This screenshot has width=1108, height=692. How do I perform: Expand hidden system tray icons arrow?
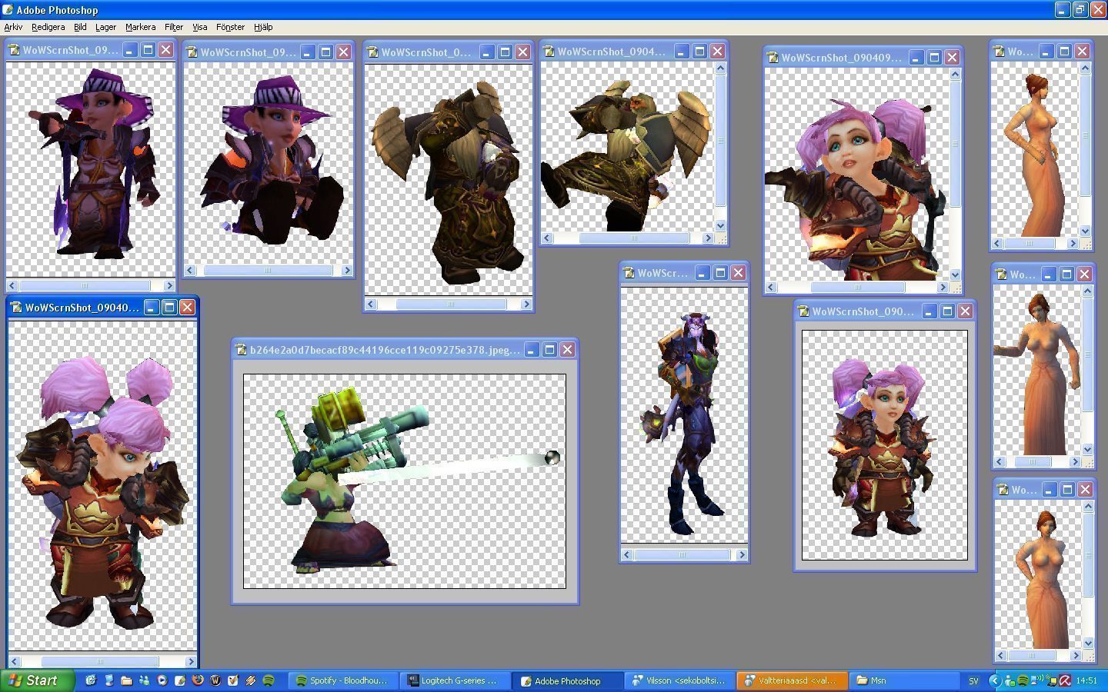995,680
